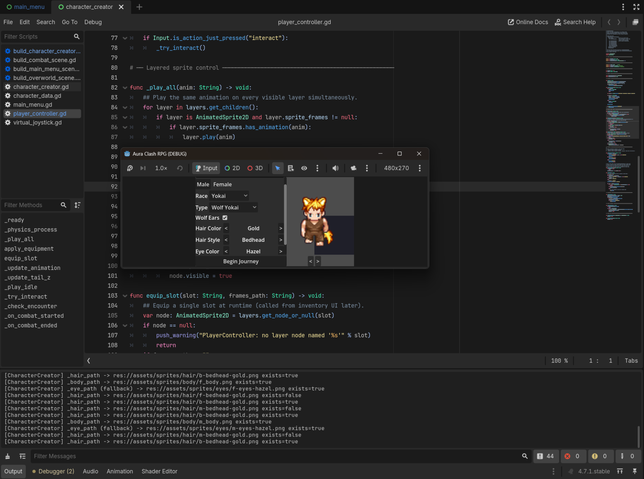Click the search icon in Filter Methods
Viewport: 644px width, 479px height.
tap(63, 205)
